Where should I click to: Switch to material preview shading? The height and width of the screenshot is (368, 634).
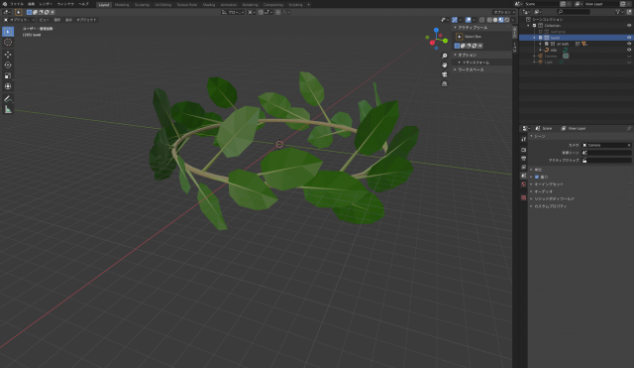pyautogui.click(x=501, y=20)
